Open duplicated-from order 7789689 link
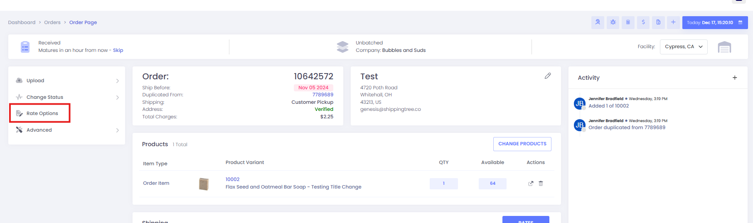Image resolution: width=753 pixels, height=223 pixels. click(x=322, y=95)
